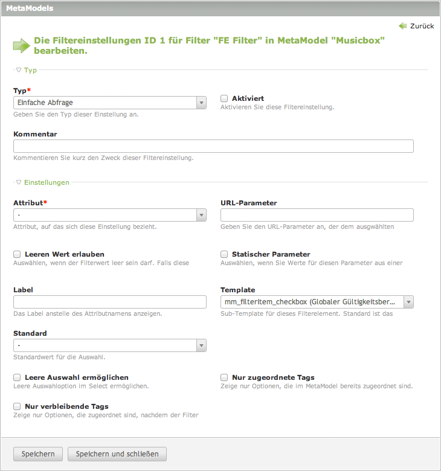Click the large green arrow heading icon
Viewport: 441px width, 471px height.
coord(21,45)
